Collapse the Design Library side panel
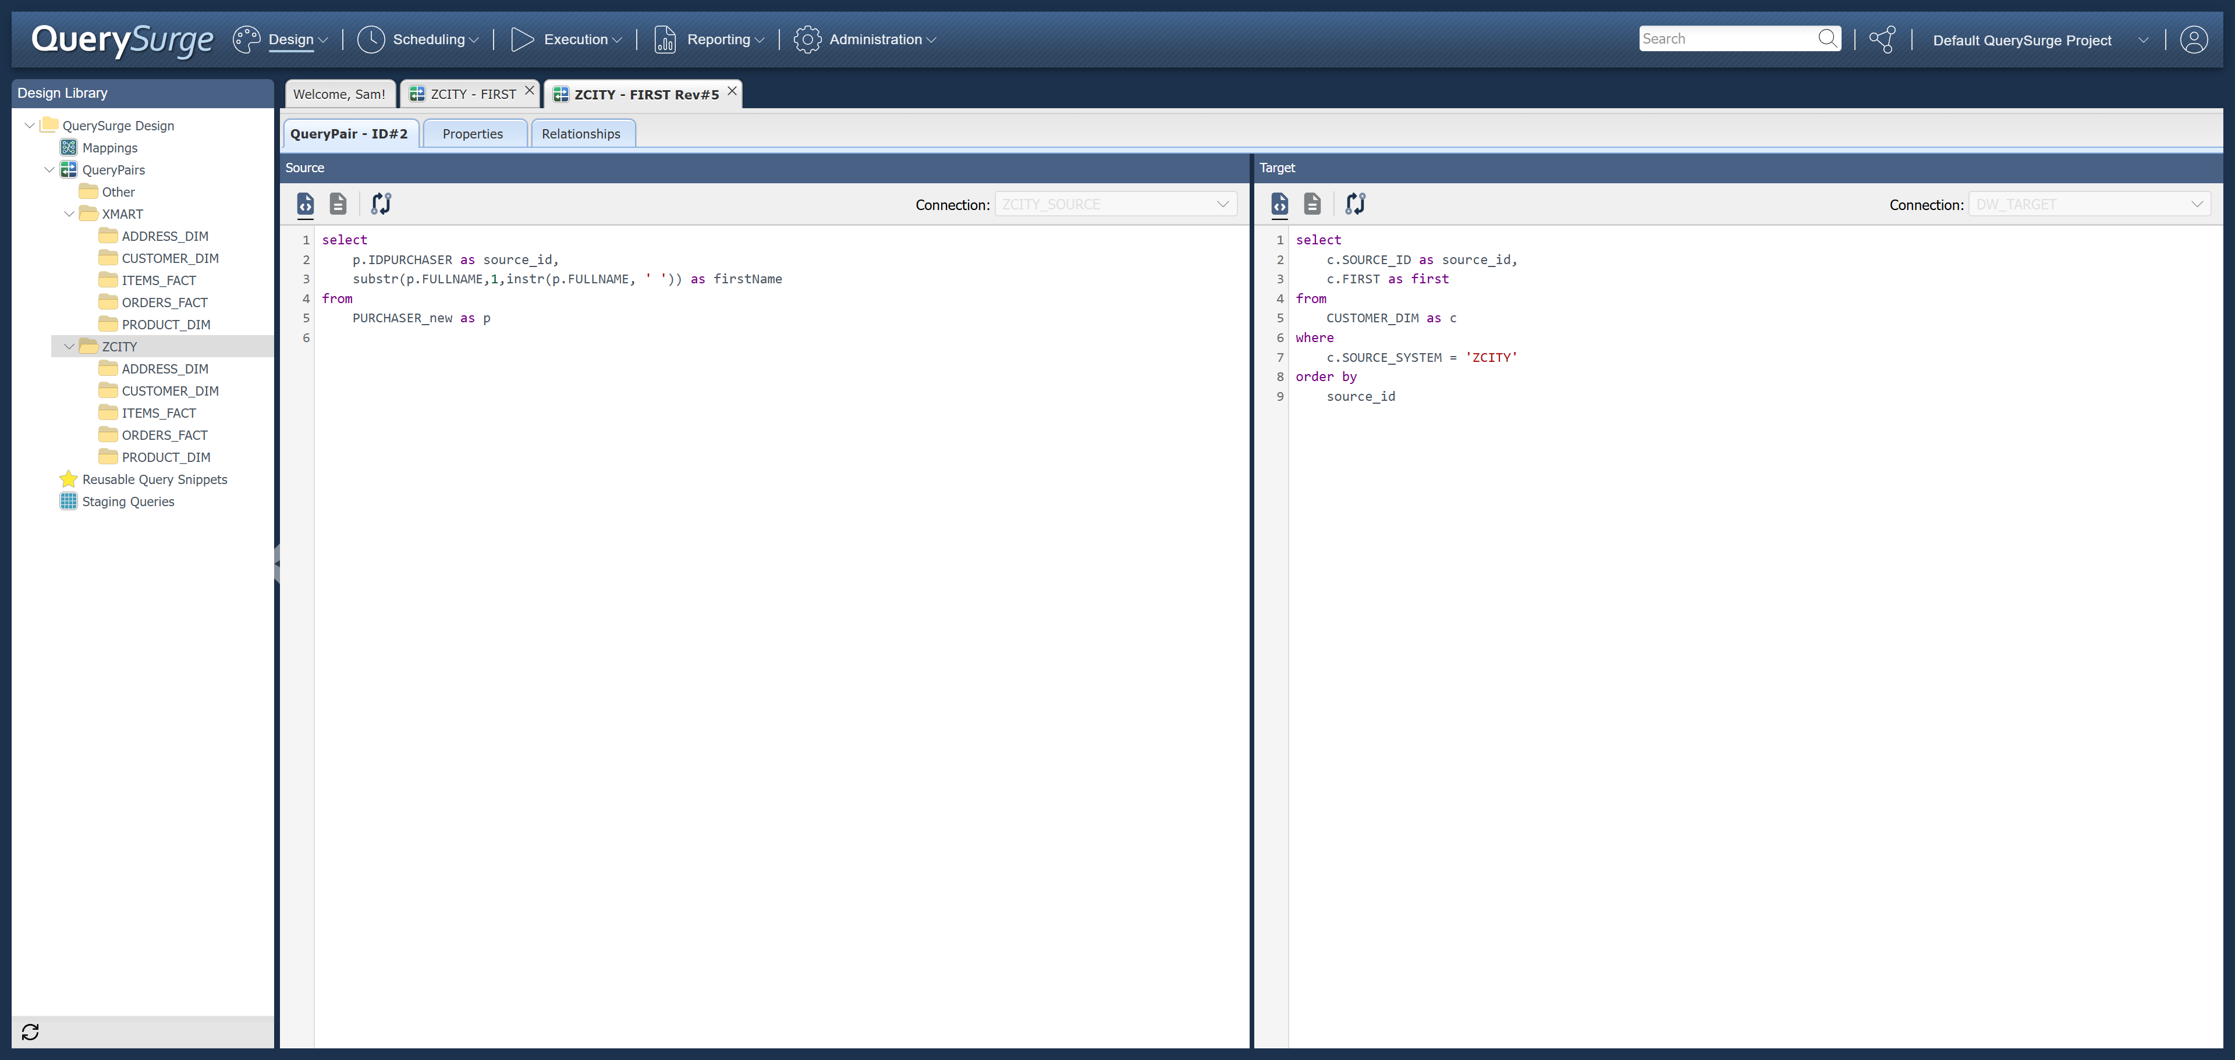This screenshot has width=2235, height=1060. (277, 563)
